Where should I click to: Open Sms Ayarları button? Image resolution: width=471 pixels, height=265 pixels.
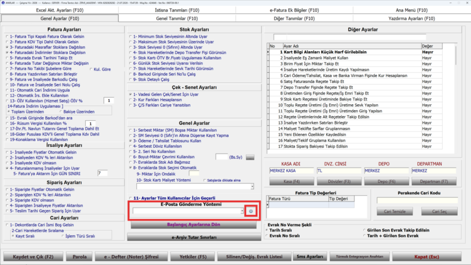310,257
